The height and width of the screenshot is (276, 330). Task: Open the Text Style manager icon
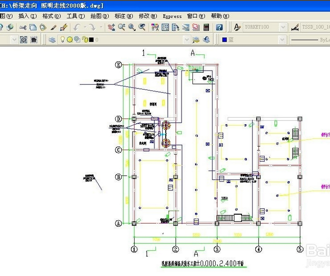click(237, 27)
